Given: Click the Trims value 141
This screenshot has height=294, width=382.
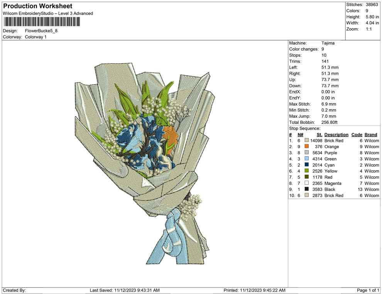Looking at the screenshot, I should pos(325,61).
